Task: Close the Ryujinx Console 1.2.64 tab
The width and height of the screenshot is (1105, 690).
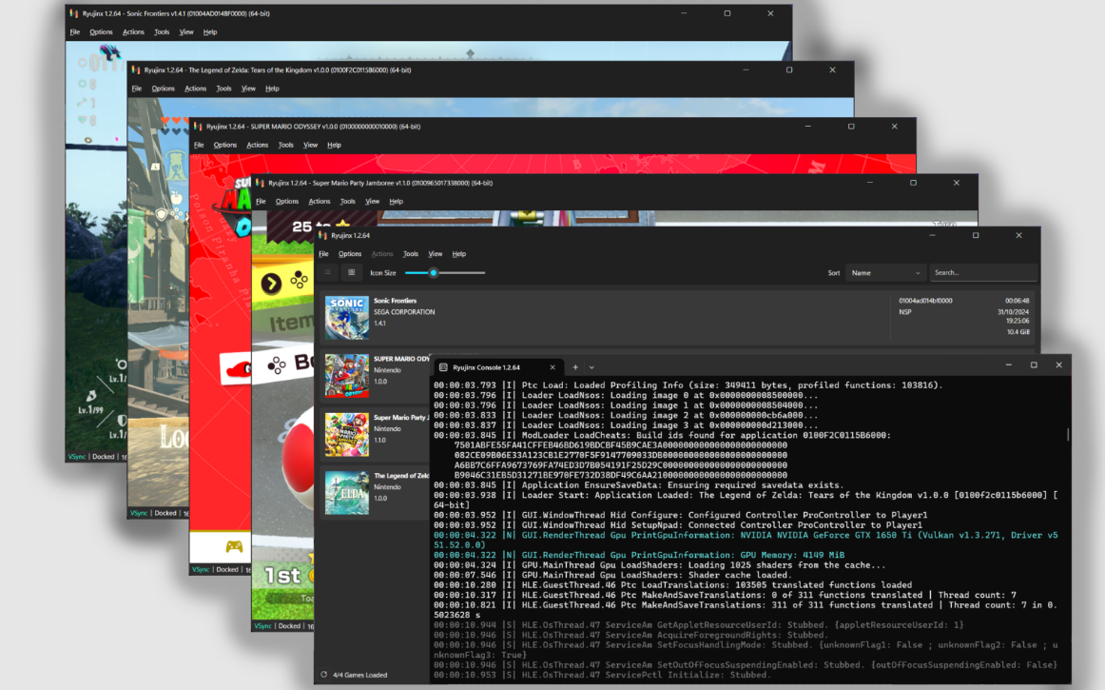Action: (552, 366)
